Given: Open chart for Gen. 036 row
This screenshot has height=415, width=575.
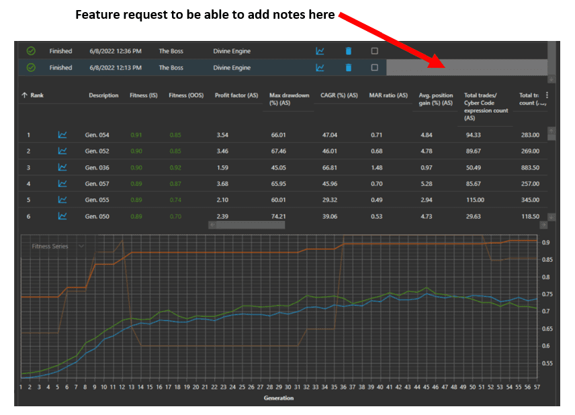Looking at the screenshot, I should [x=62, y=167].
